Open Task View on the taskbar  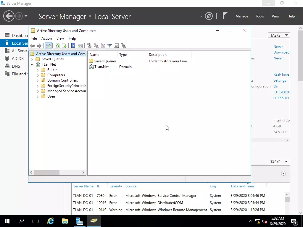36,221
